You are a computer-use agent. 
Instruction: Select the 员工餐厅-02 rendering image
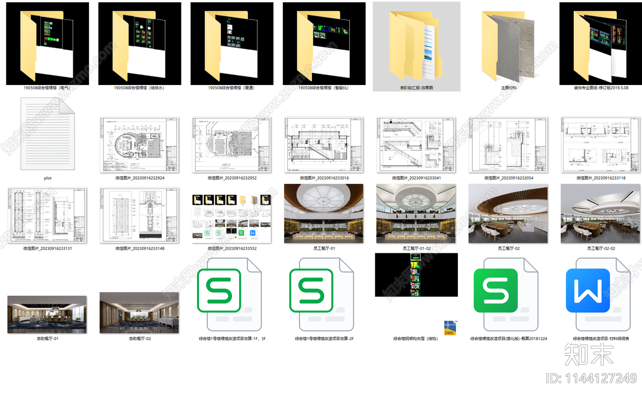(508, 214)
